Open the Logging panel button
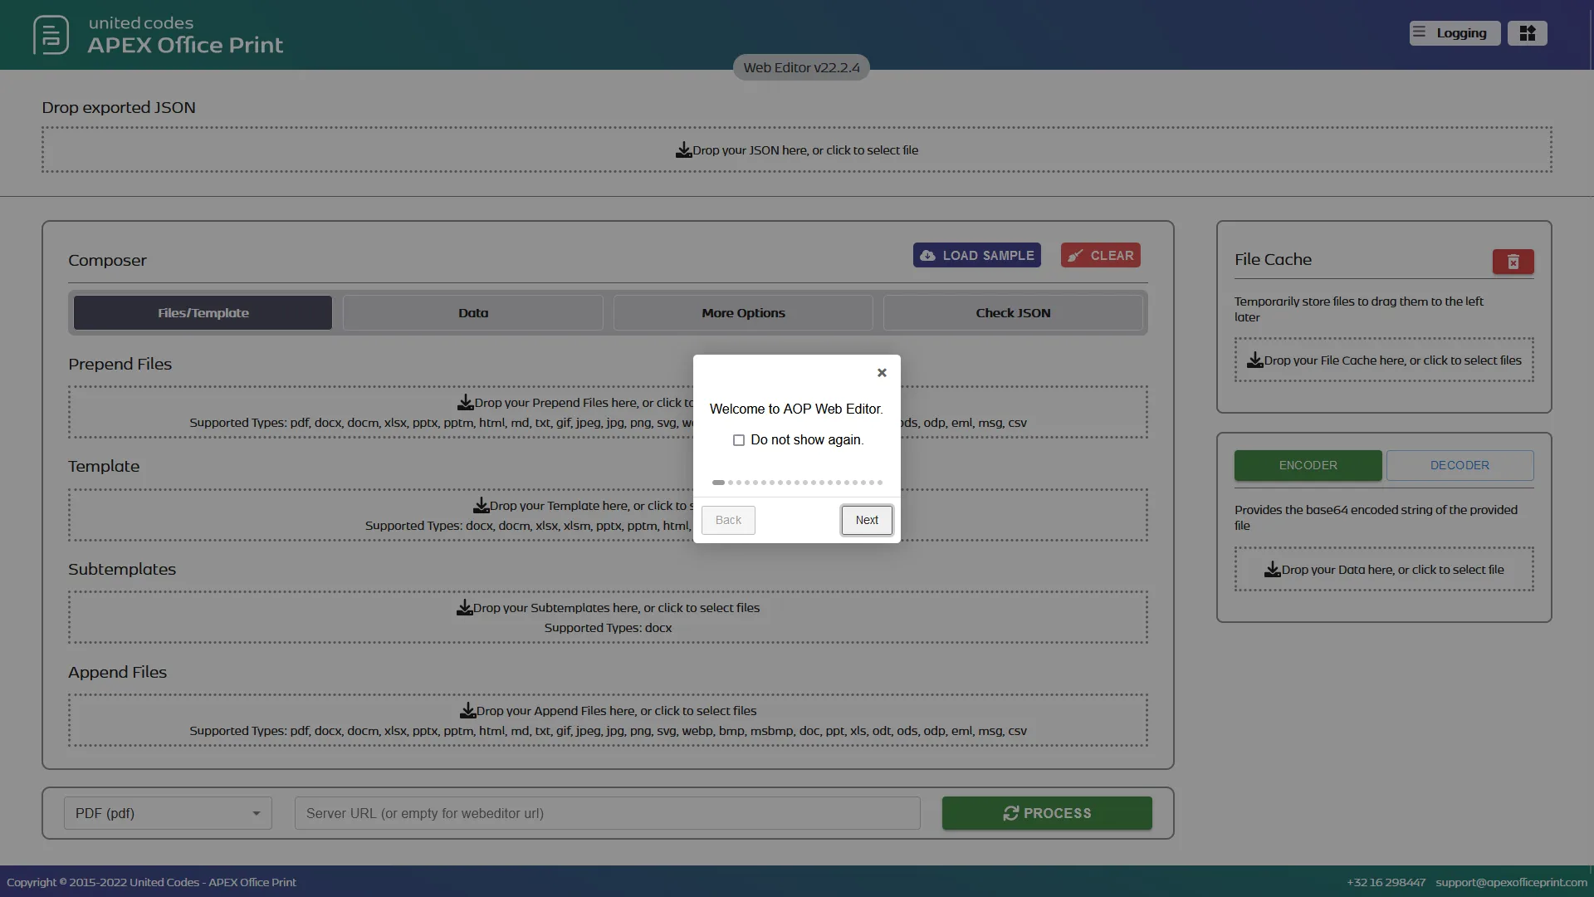1594x897 pixels. coord(1455,33)
